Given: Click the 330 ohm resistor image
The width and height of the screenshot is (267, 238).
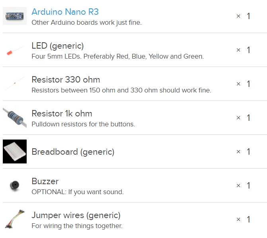Looking at the screenshot, I should pyautogui.click(x=15, y=84).
